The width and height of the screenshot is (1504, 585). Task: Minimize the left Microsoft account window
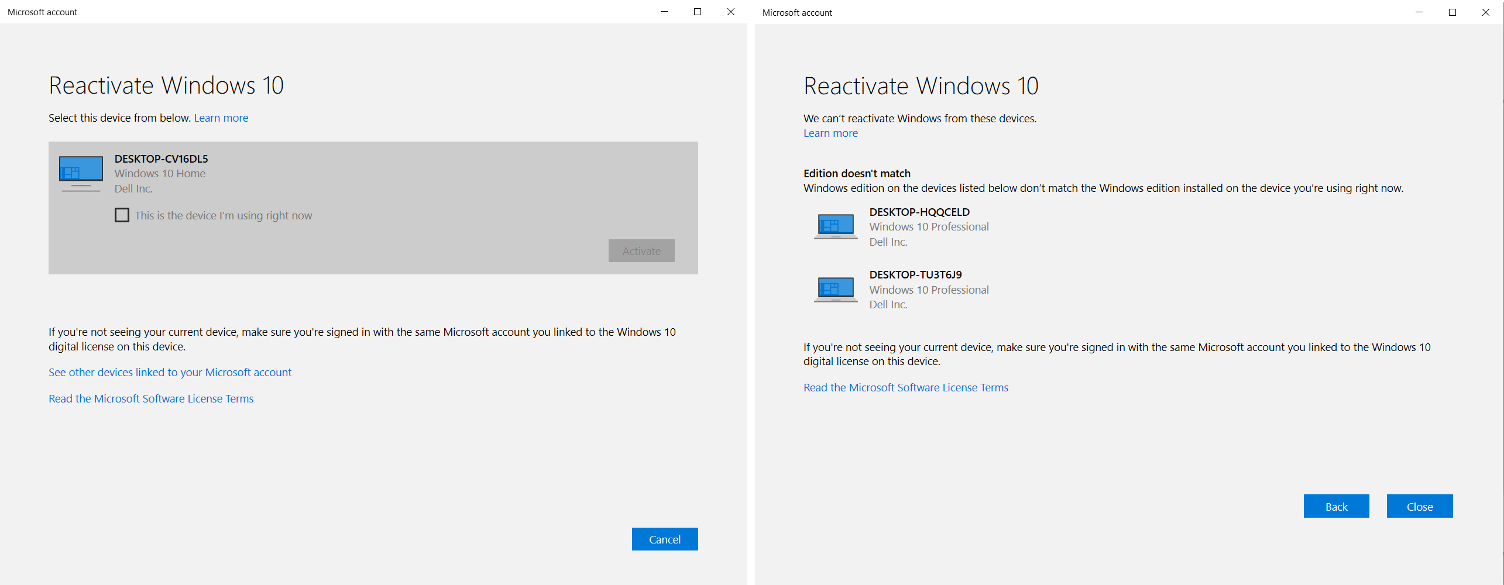point(664,12)
